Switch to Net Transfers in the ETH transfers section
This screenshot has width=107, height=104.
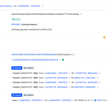[29, 68]
